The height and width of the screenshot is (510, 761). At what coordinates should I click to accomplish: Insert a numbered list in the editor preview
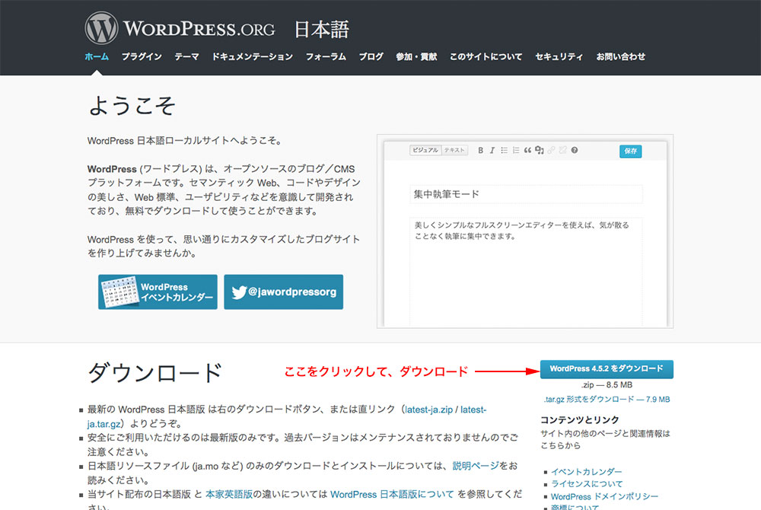516,151
